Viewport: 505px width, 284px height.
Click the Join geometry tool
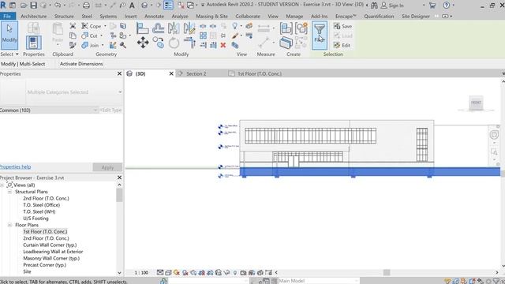(90, 46)
